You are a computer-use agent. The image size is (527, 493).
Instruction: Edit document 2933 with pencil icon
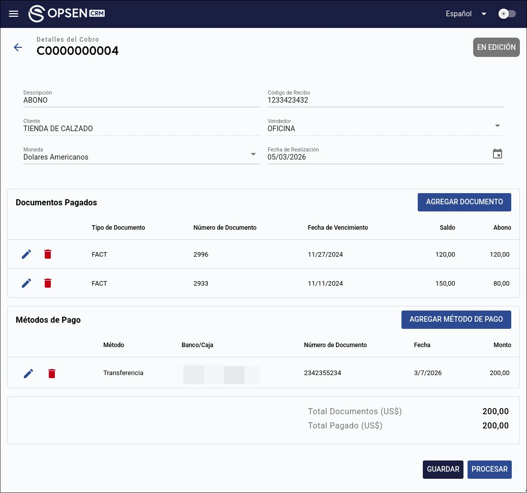pos(26,283)
